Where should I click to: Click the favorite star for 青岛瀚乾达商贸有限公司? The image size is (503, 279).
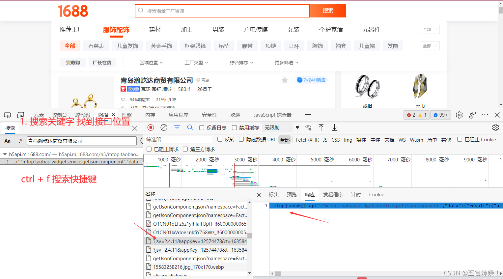tap(285, 80)
